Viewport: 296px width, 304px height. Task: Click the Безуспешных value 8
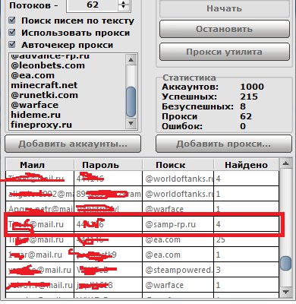tap(243, 106)
